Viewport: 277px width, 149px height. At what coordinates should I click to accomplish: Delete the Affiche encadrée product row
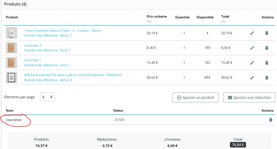[267, 78]
